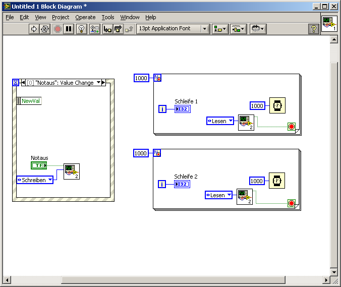Minimize the Block Diagram window

coord(316,7)
